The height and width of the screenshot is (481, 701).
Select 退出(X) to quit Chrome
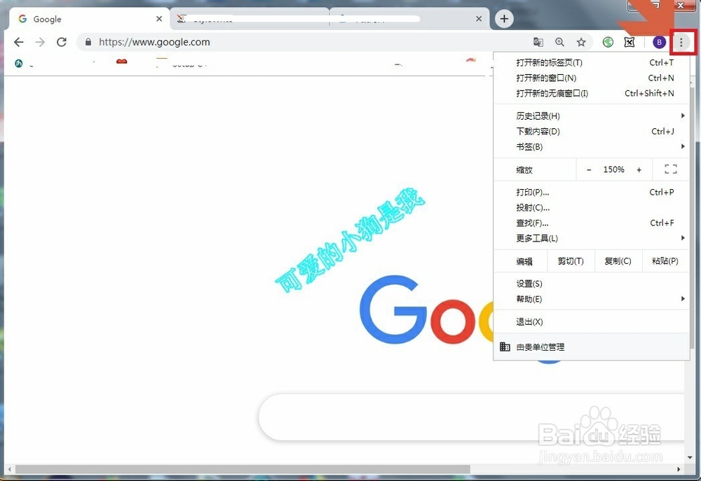pyautogui.click(x=591, y=321)
